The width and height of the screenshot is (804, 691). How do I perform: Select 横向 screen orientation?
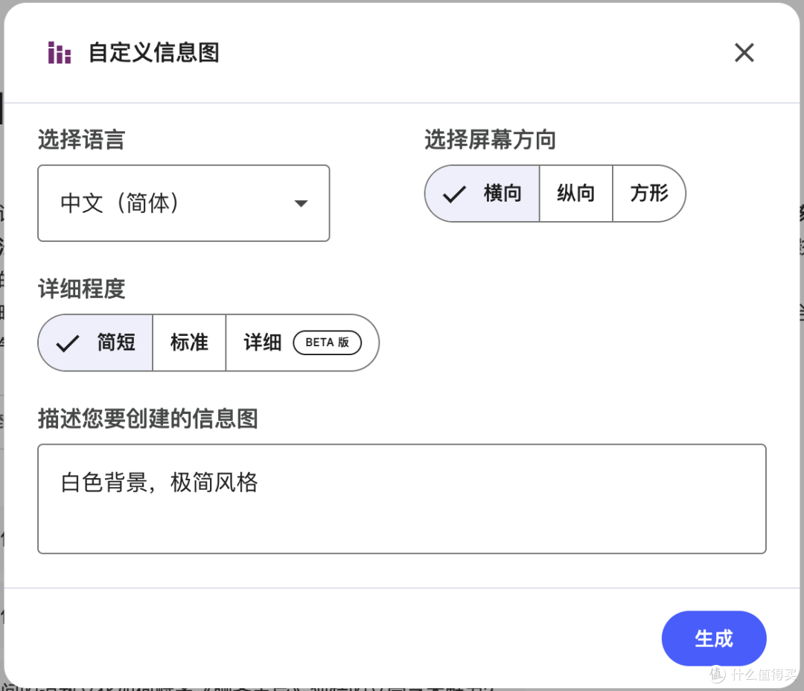[x=482, y=194]
